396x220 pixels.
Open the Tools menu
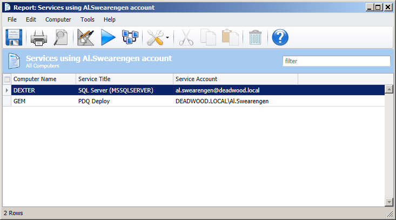click(88, 19)
